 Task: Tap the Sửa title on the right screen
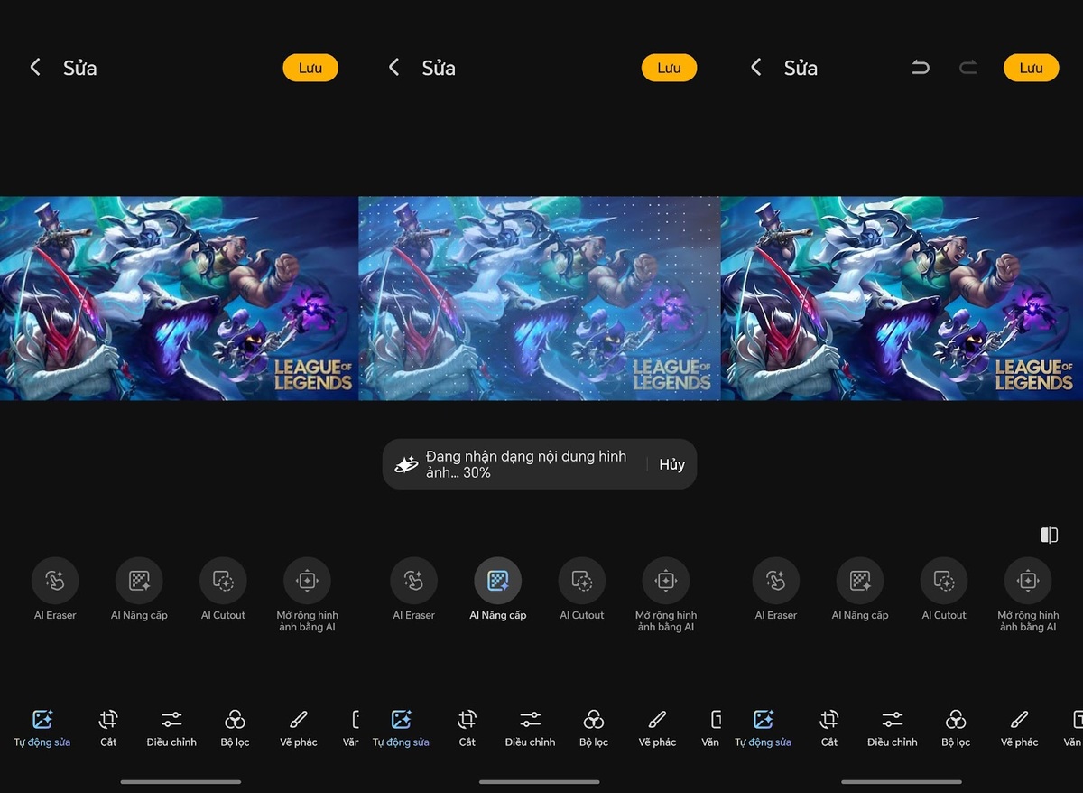pyautogui.click(x=801, y=68)
